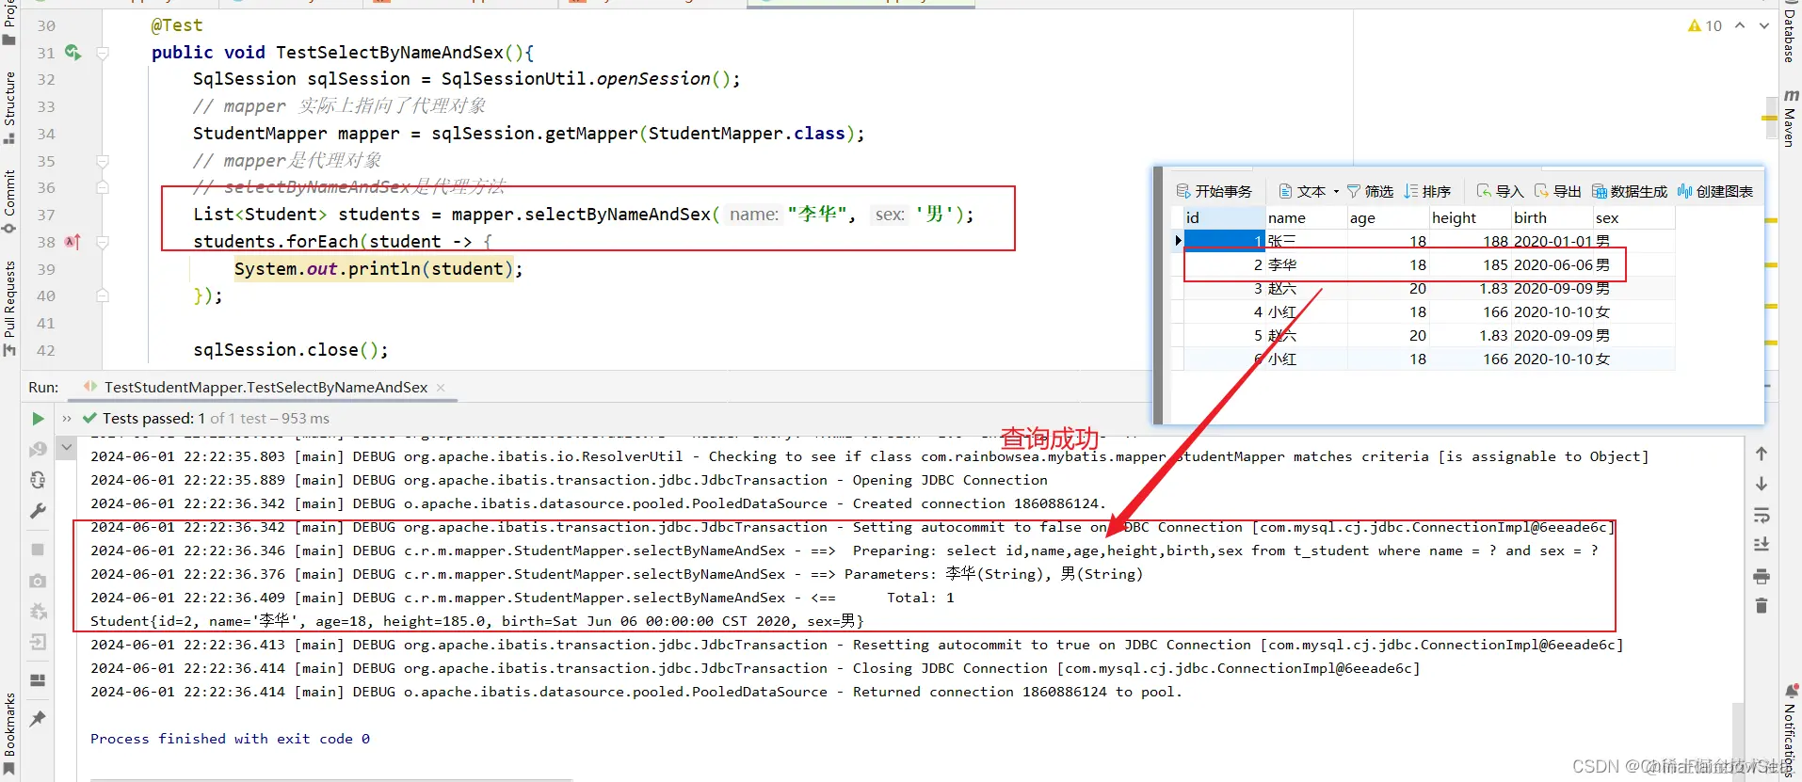Click 排序 sort button in Navicat
The width and height of the screenshot is (1802, 782).
(1427, 191)
